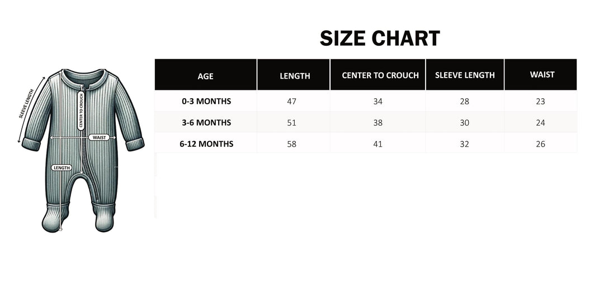The image size is (604, 289).
Task: Select the AGE column header
Action: pos(206,75)
